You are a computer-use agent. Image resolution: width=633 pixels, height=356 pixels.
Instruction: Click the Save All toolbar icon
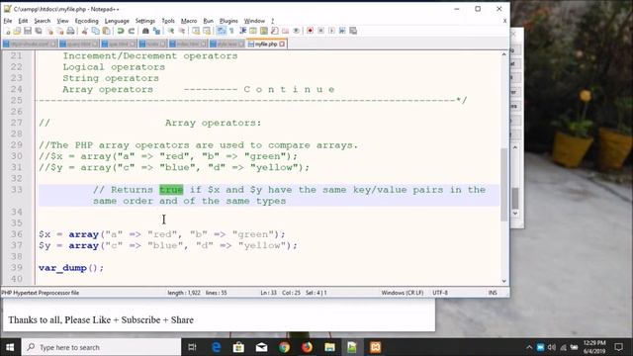(x=39, y=31)
